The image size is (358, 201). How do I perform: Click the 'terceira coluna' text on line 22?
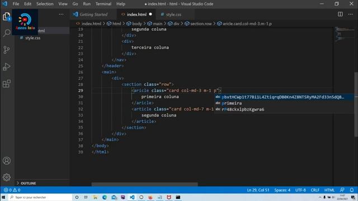point(150,47)
